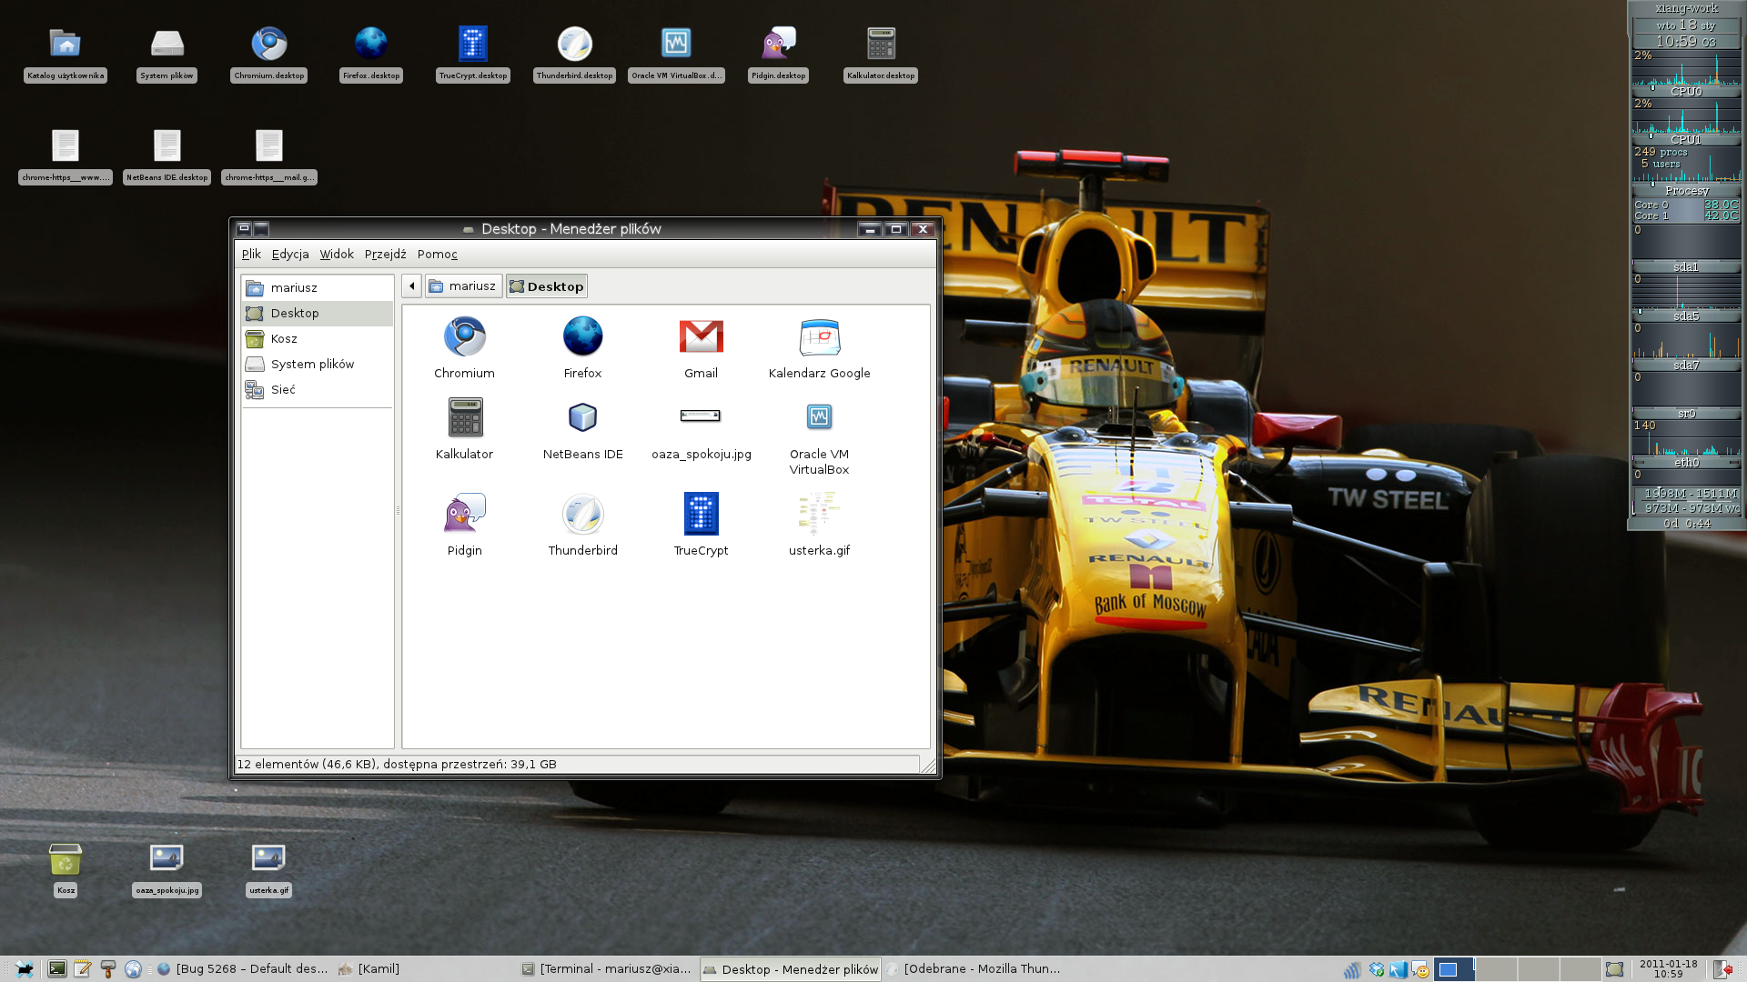Image resolution: width=1747 pixels, height=982 pixels.
Task: Click the back arrow in path bar
Action: click(x=411, y=286)
